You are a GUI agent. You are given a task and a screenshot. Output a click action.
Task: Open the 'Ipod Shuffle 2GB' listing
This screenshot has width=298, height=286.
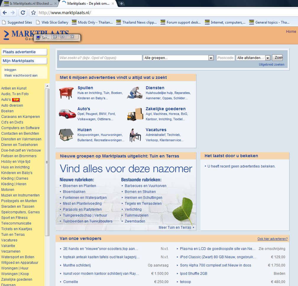coord(193,274)
